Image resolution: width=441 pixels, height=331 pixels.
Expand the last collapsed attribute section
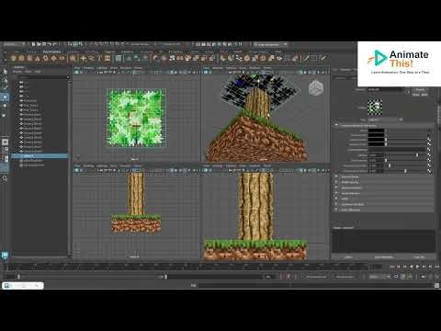click(336, 210)
